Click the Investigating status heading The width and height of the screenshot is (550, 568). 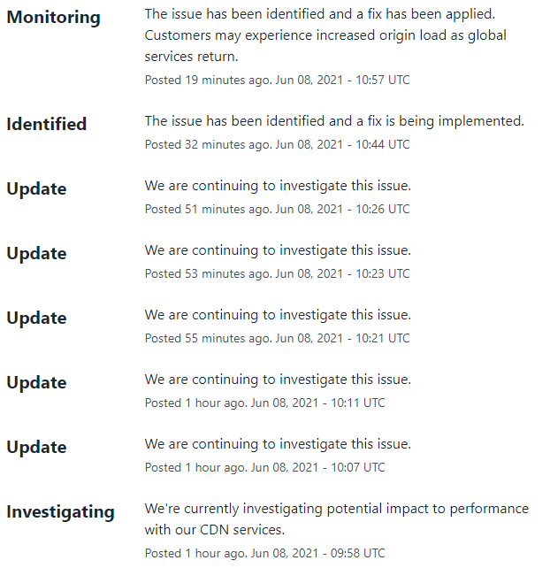[x=60, y=512]
